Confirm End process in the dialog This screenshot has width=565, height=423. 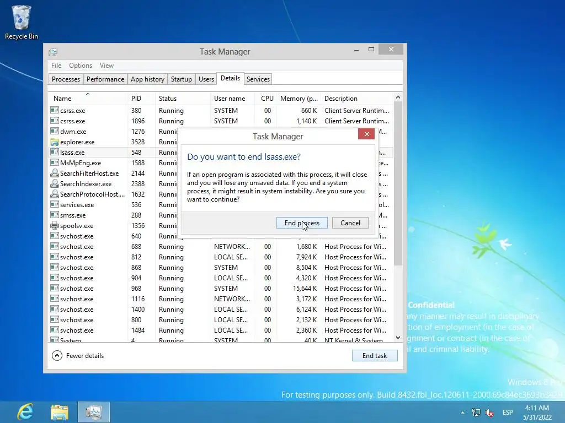(x=302, y=223)
